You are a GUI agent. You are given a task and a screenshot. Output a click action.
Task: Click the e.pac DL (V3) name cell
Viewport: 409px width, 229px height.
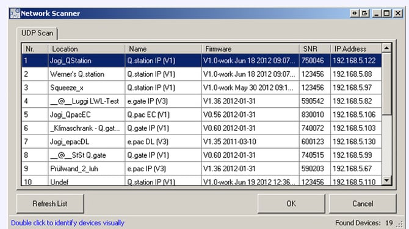click(163, 142)
